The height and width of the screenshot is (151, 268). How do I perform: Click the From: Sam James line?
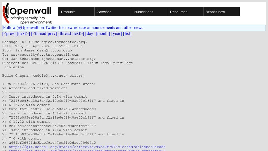click(37, 50)
